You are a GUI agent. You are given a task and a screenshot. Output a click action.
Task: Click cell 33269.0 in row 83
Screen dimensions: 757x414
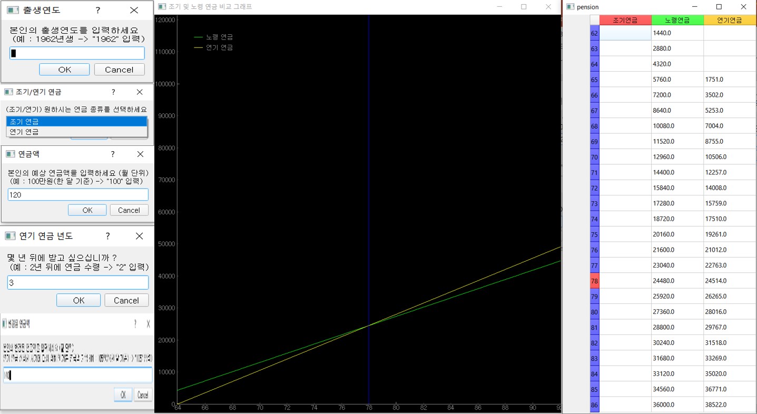tap(730, 358)
